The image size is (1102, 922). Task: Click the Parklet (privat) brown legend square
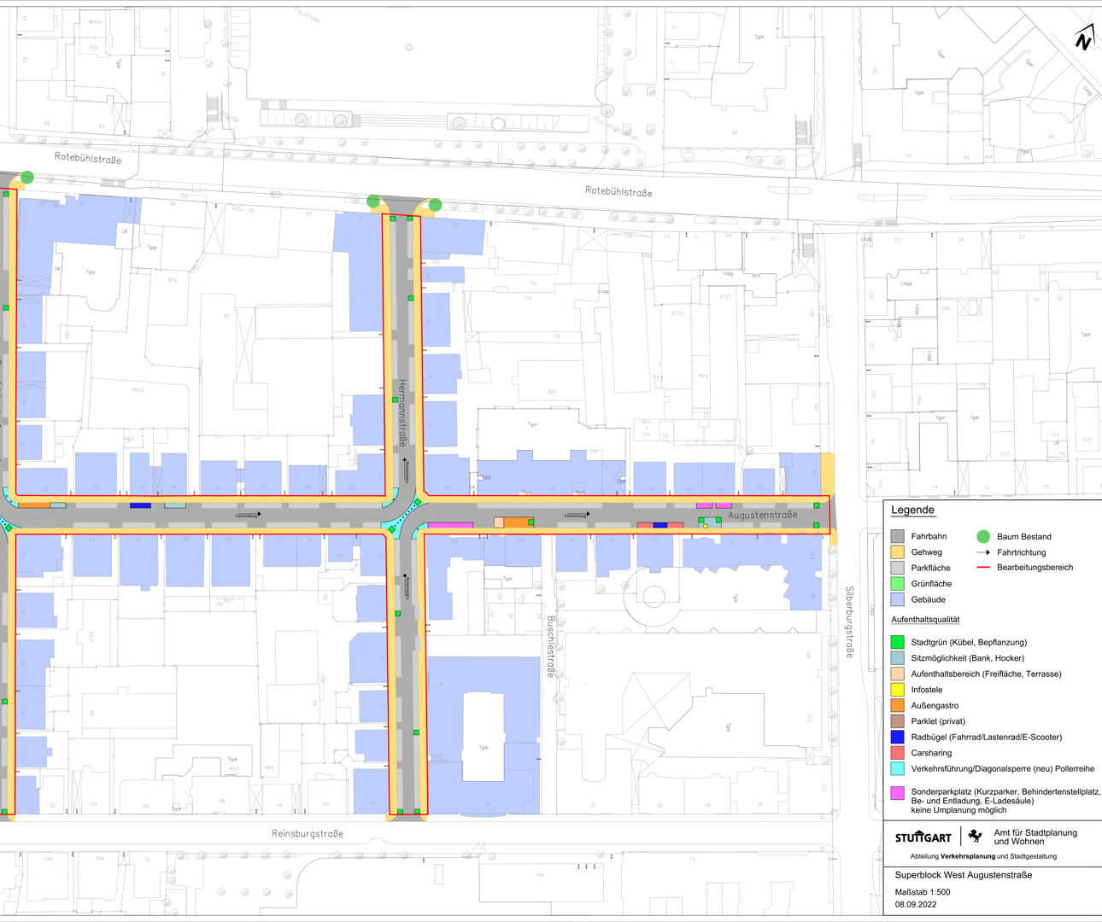pos(898,721)
